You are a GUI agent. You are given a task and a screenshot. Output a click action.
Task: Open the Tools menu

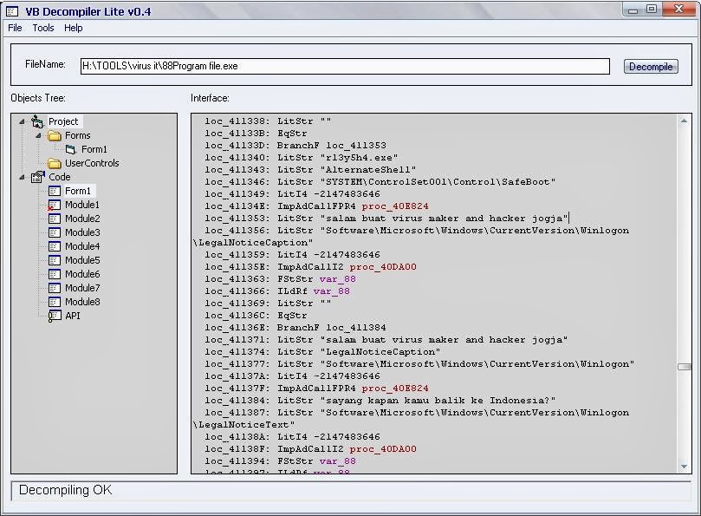tap(43, 28)
